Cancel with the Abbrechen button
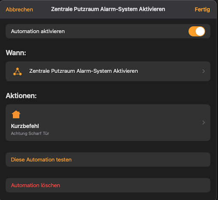 (19, 10)
